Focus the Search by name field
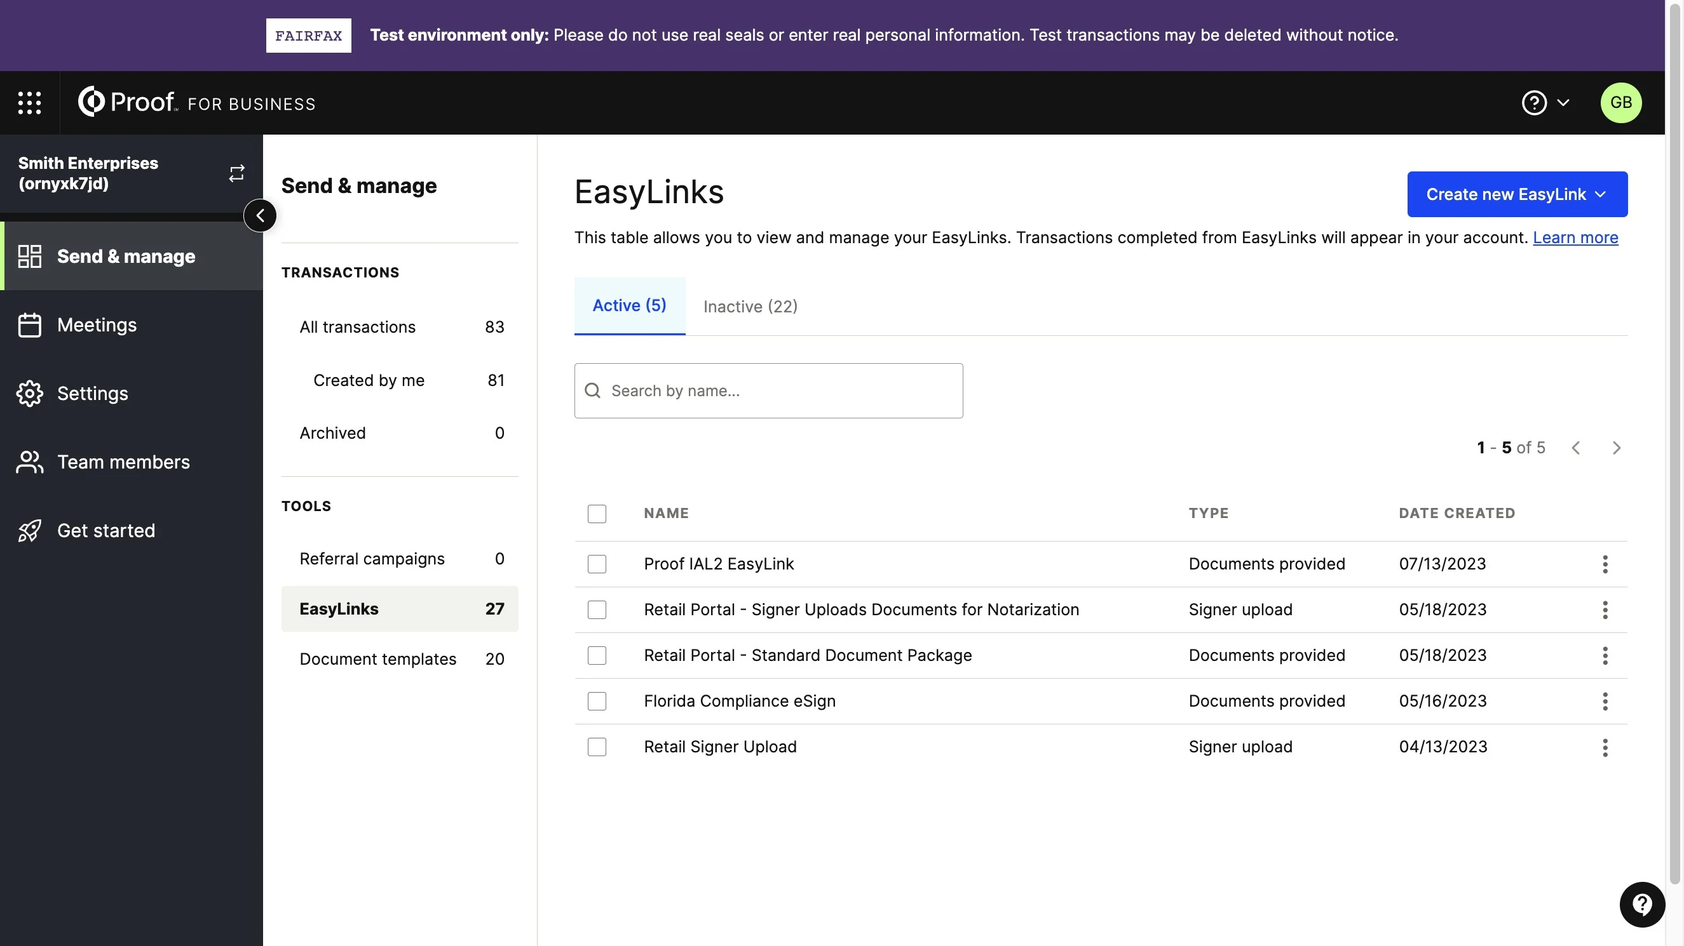This screenshot has height=946, width=1684. pyautogui.click(x=768, y=390)
